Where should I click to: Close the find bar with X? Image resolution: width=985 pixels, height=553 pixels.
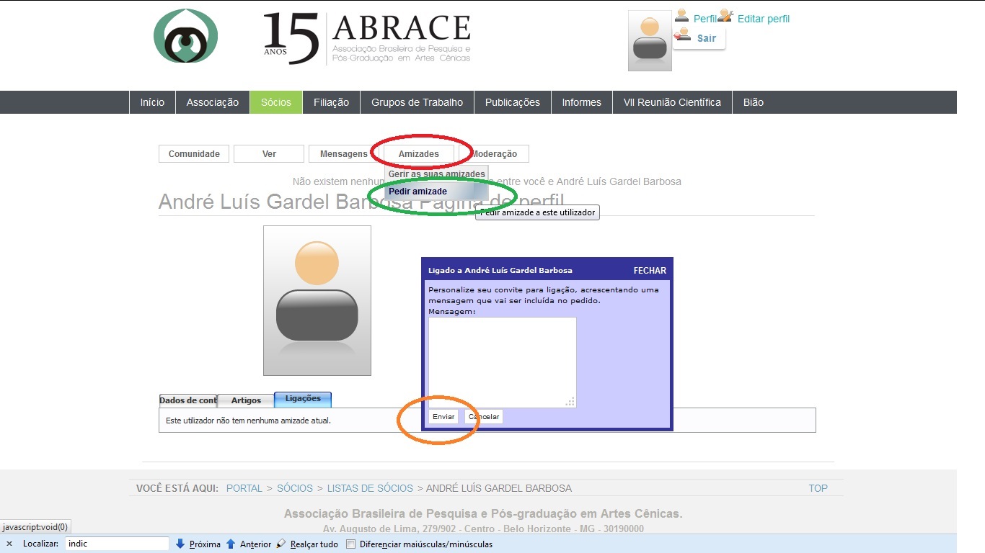[x=9, y=544]
